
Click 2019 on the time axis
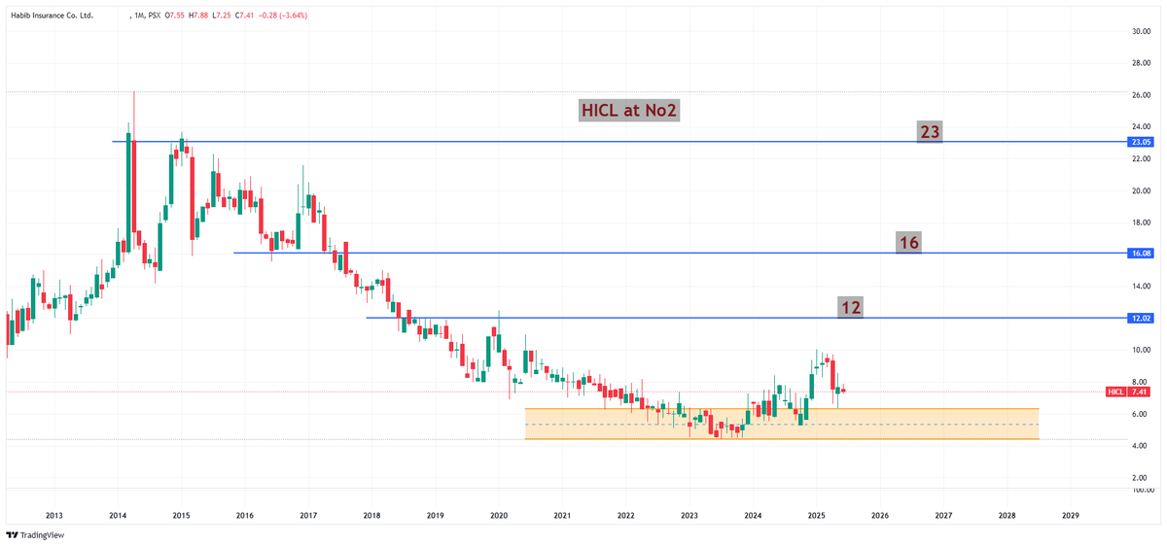[x=435, y=515]
